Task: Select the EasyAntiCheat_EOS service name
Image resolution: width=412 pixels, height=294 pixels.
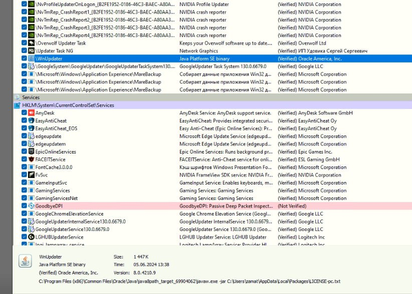Action: [56, 128]
